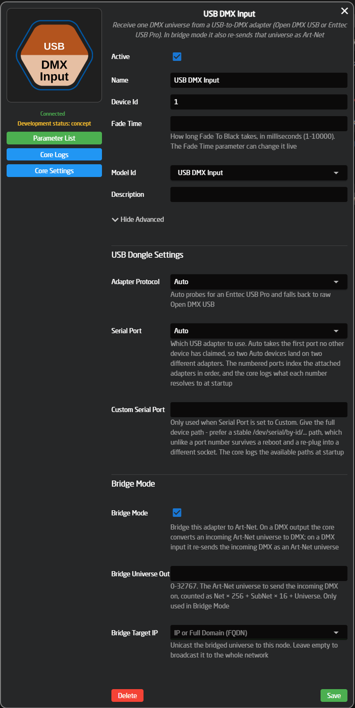Viewport: 355px width, 708px height.
Task: Click the 'Development status: concept' text
Action: (x=54, y=124)
